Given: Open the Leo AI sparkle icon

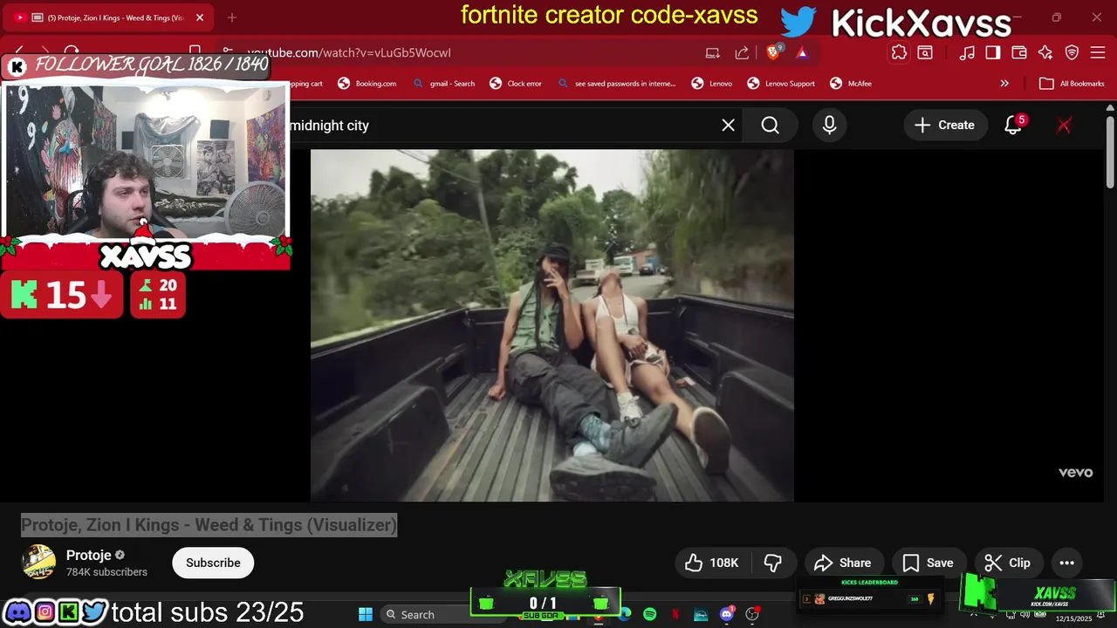Looking at the screenshot, I should (x=1045, y=52).
